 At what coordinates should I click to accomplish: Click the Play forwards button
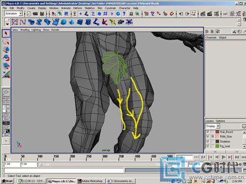tap(223, 157)
